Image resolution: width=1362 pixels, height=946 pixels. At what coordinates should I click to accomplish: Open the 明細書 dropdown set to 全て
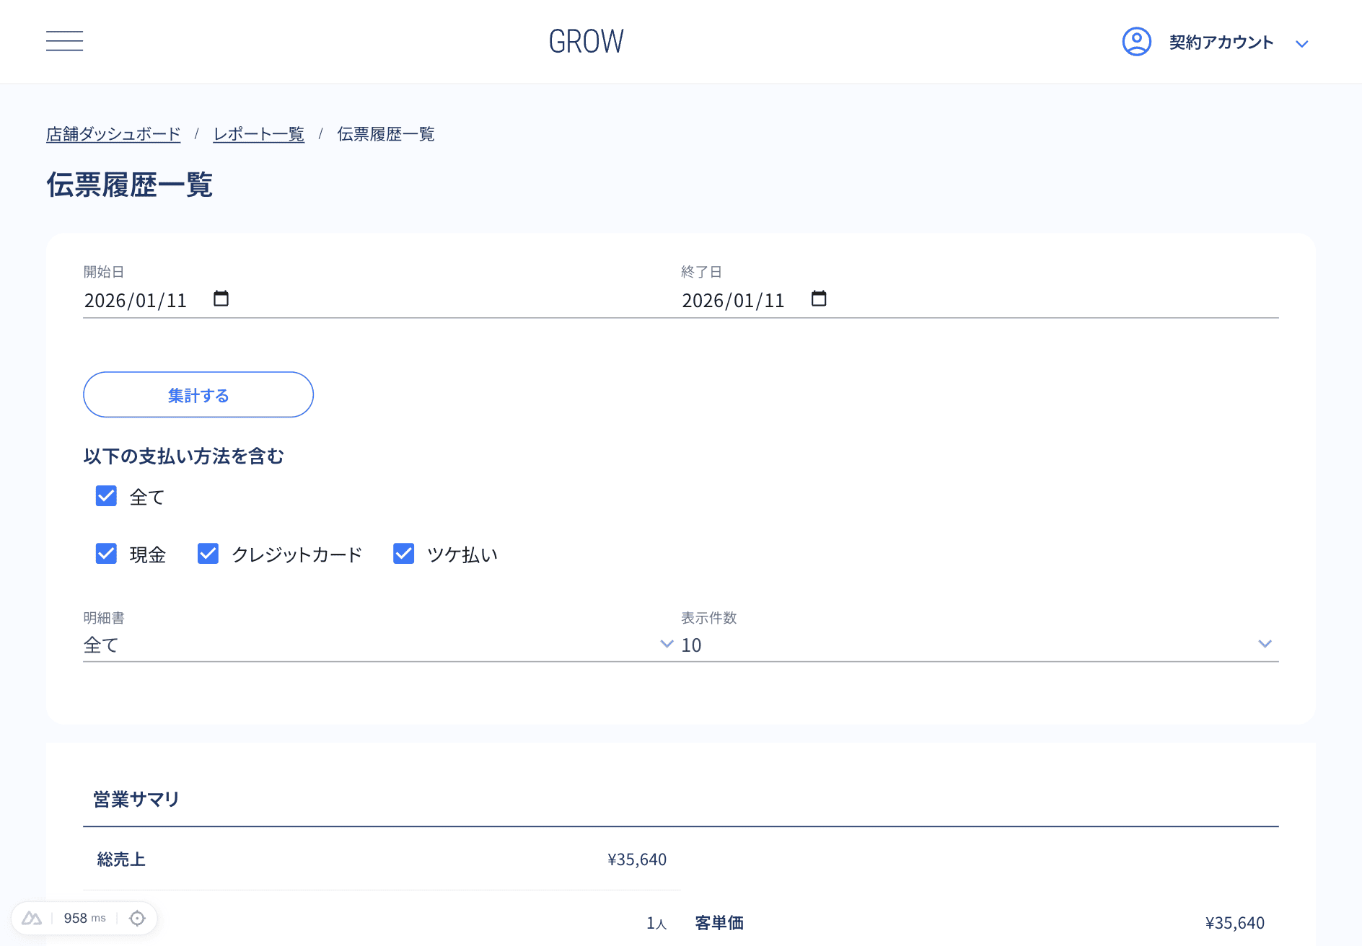(375, 644)
